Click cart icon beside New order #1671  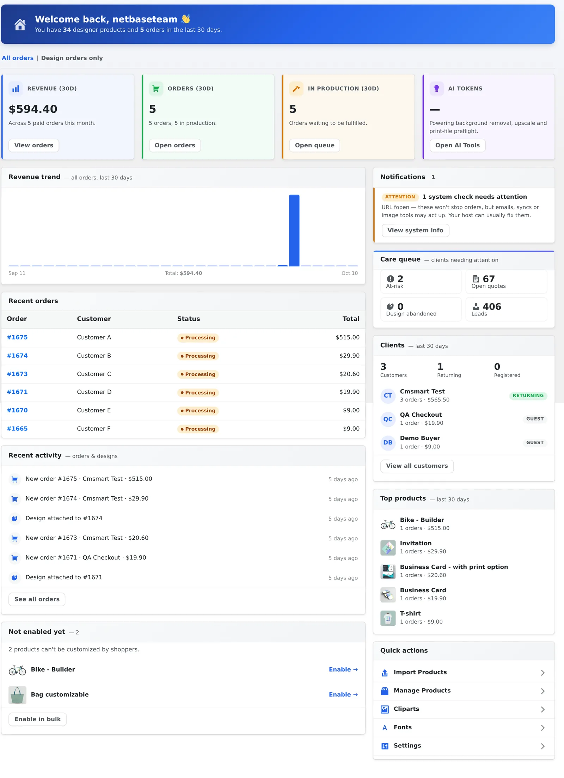click(x=14, y=558)
